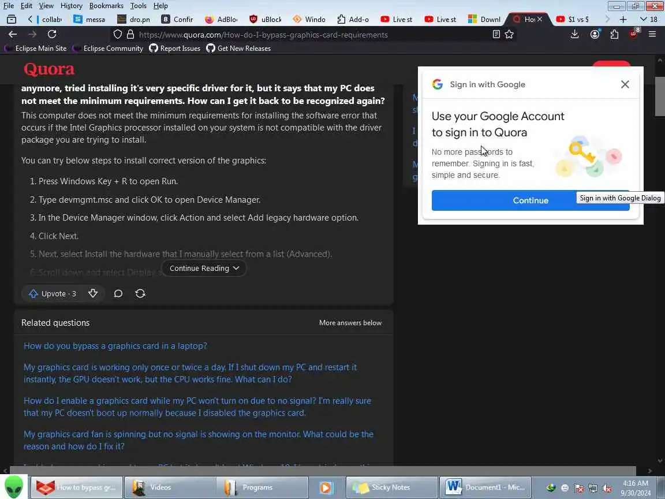665x499 pixels.
Task: Open the Help menu
Action: (160, 6)
